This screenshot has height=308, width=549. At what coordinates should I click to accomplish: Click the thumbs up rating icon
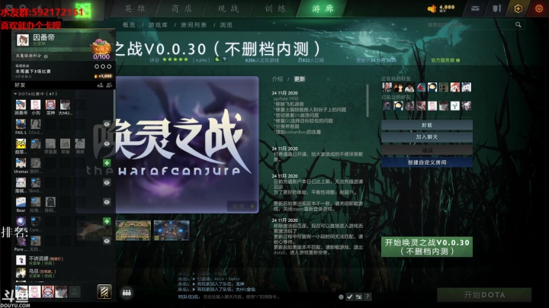pos(217,59)
